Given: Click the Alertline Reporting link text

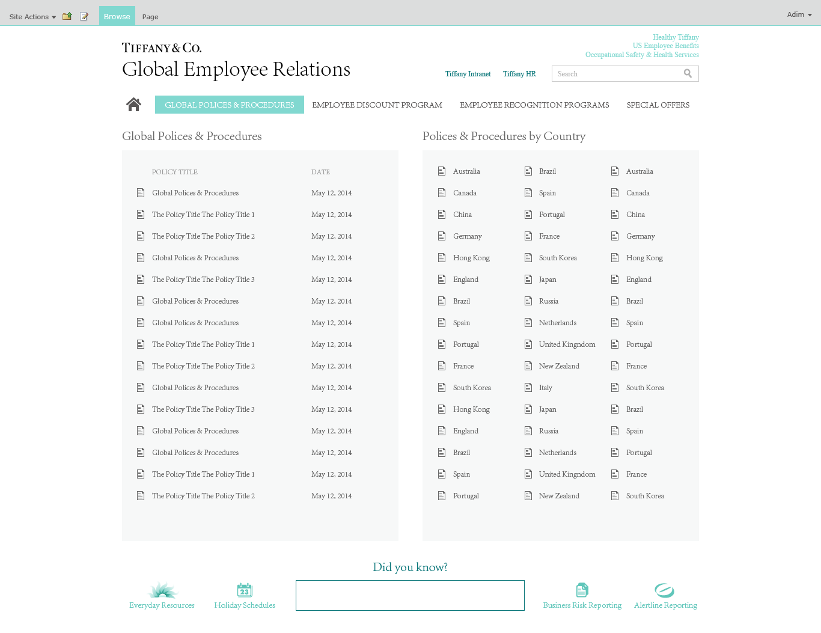Looking at the screenshot, I should (x=666, y=605).
